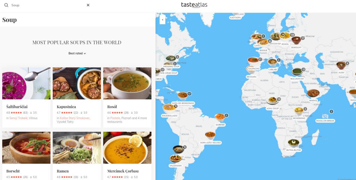Click the Mulukhiyah green soup marker
356x180 pixels.
tap(297, 72)
